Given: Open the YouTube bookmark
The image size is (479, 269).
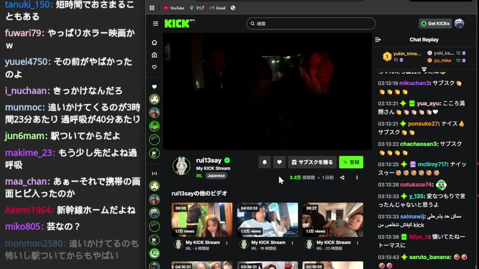Looking at the screenshot, I should pyautogui.click(x=174, y=8).
